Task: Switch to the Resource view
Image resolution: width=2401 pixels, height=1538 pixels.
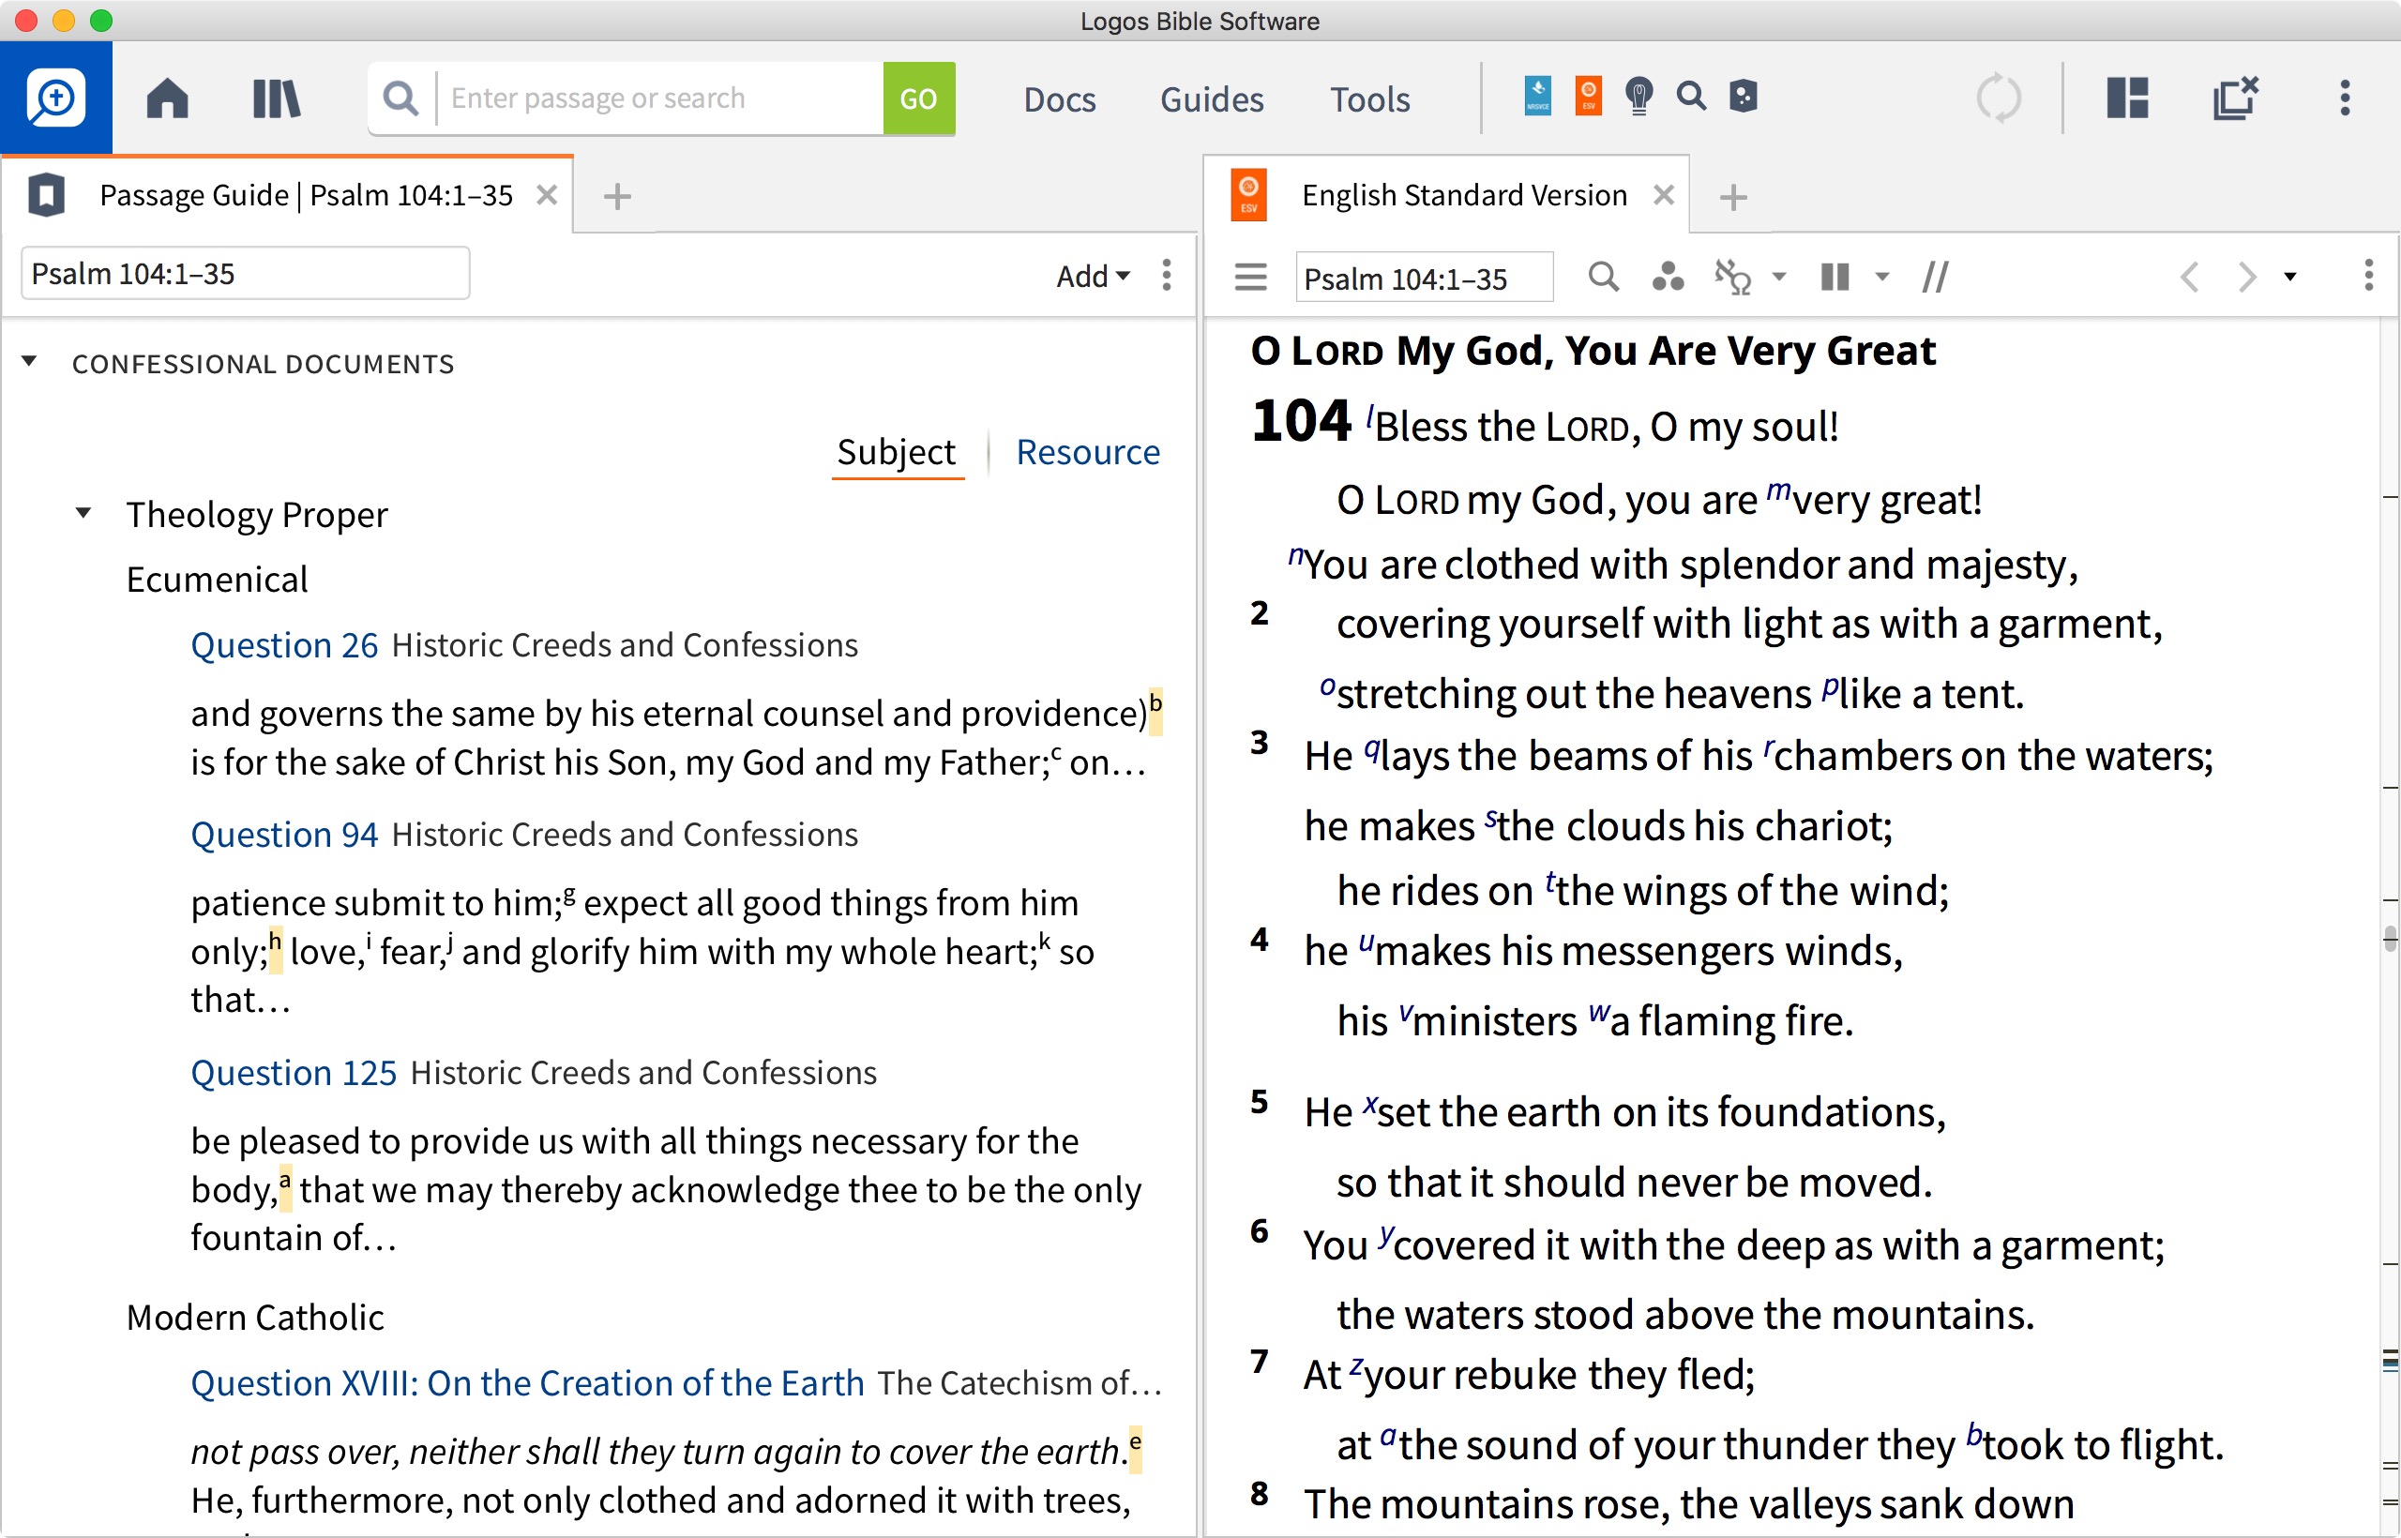Action: point(1088,452)
